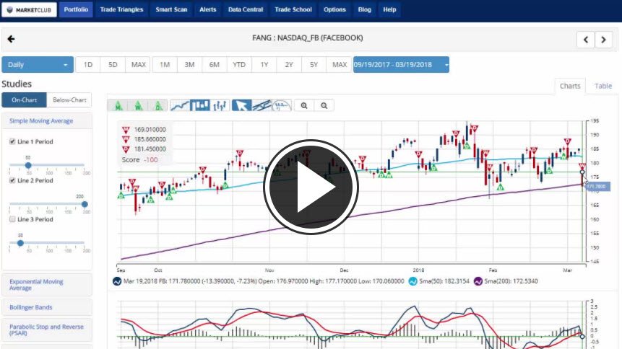Viewport: 622px width, 349px height.
Task: Set chart range to 3M
Action: click(189, 65)
